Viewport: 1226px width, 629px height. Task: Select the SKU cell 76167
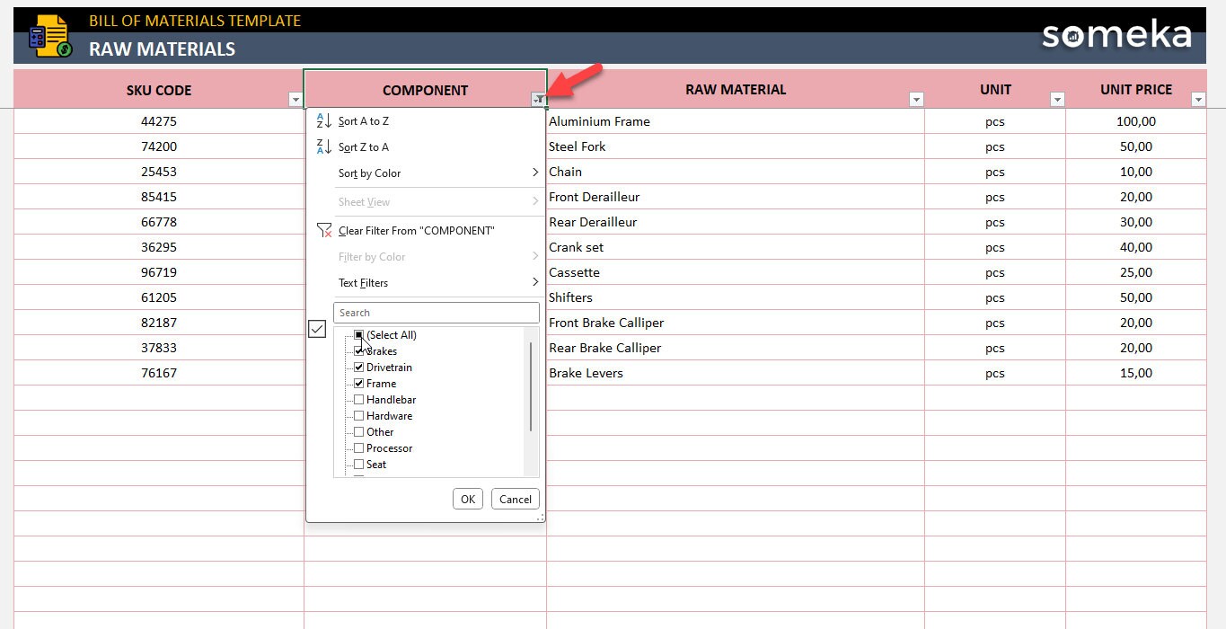(159, 373)
